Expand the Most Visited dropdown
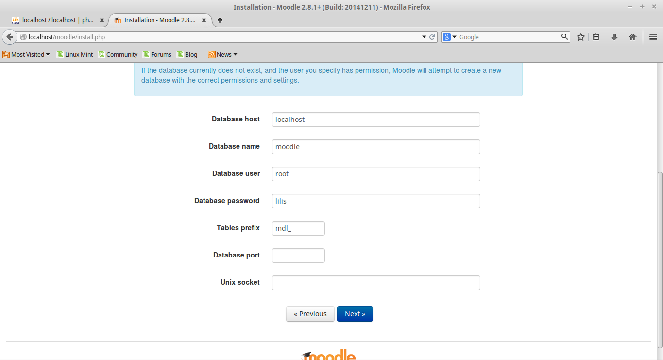The image size is (663, 360). [26, 54]
